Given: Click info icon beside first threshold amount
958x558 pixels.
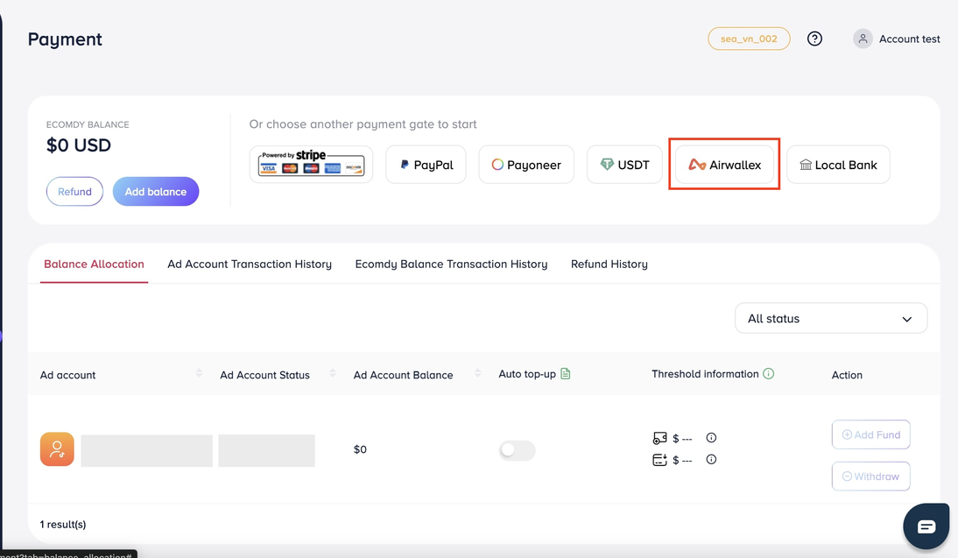Looking at the screenshot, I should [x=711, y=438].
